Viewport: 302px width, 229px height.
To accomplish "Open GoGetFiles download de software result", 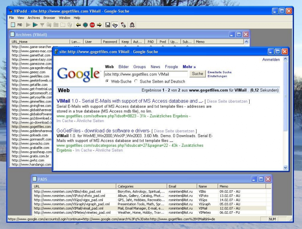I will [103, 131].
